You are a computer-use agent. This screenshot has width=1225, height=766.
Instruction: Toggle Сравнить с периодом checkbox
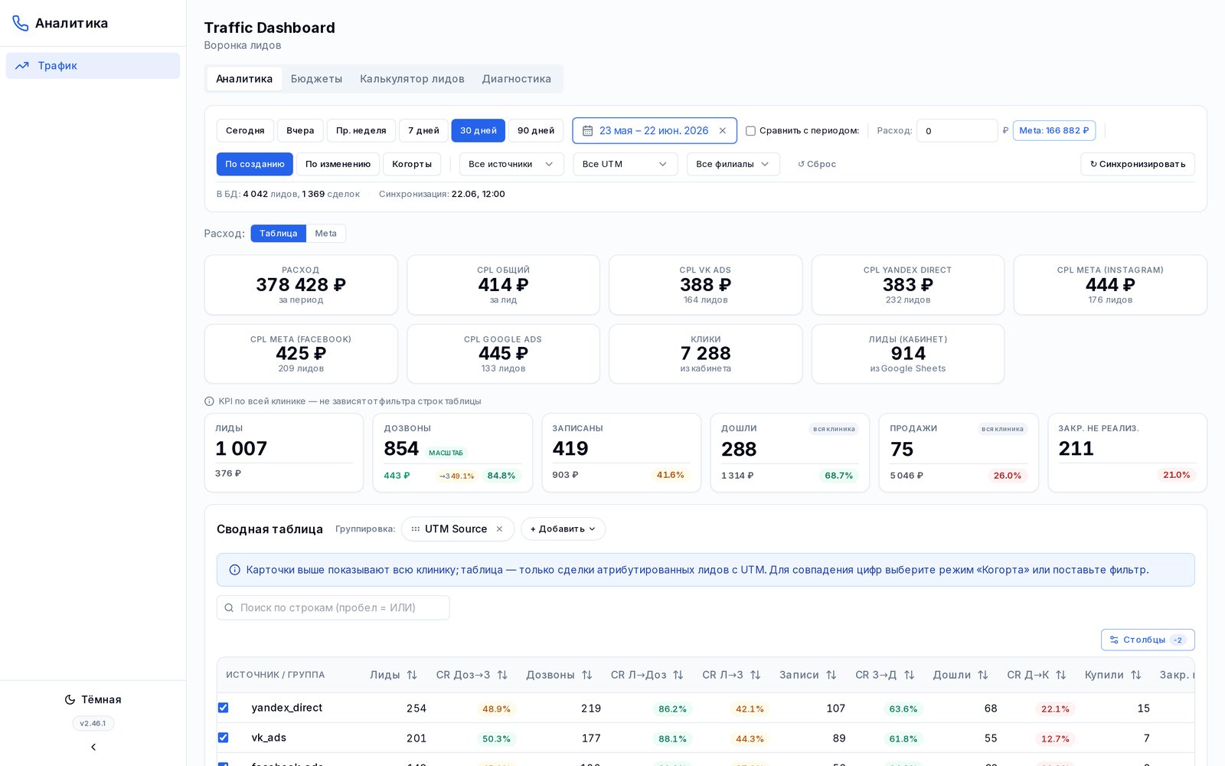click(x=750, y=131)
